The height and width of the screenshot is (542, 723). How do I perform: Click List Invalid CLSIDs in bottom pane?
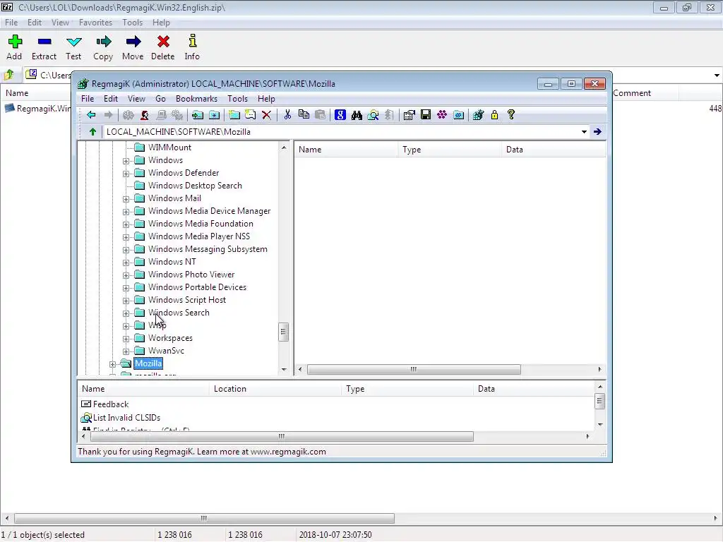click(x=126, y=418)
